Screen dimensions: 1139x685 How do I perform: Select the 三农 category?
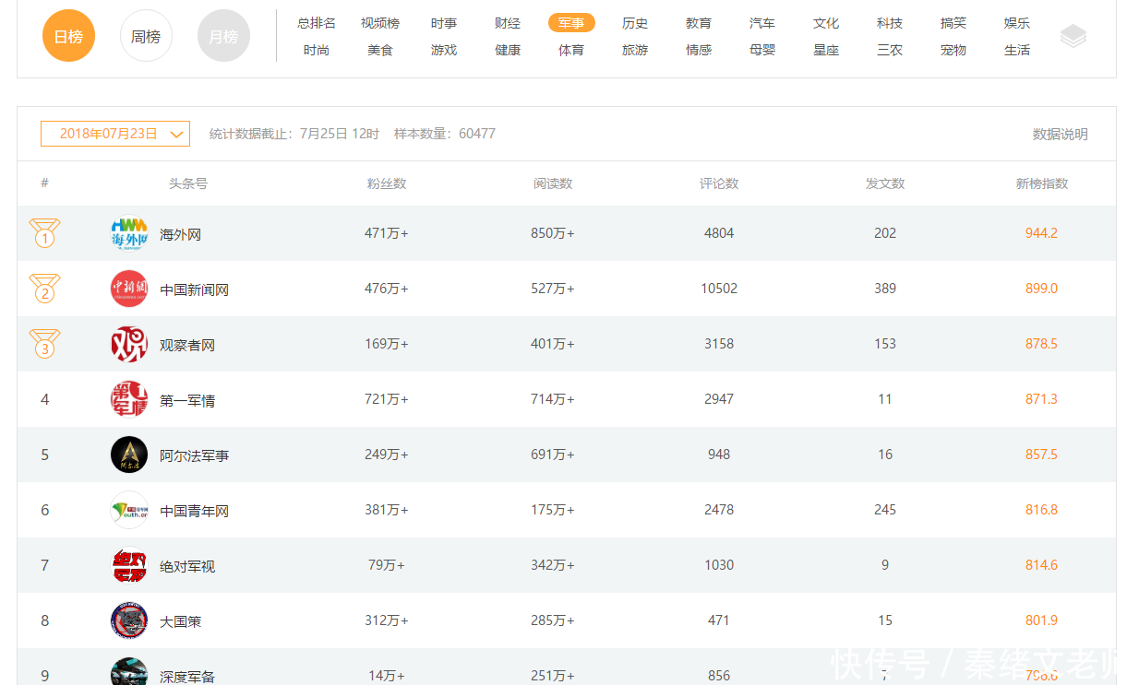click(x=890, y=50)
